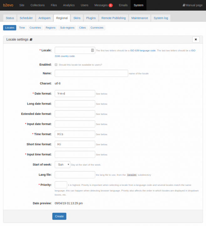Enable the locale checkbox
The image size is (206, 226).
pyautogui.click(x=56, y=65)
